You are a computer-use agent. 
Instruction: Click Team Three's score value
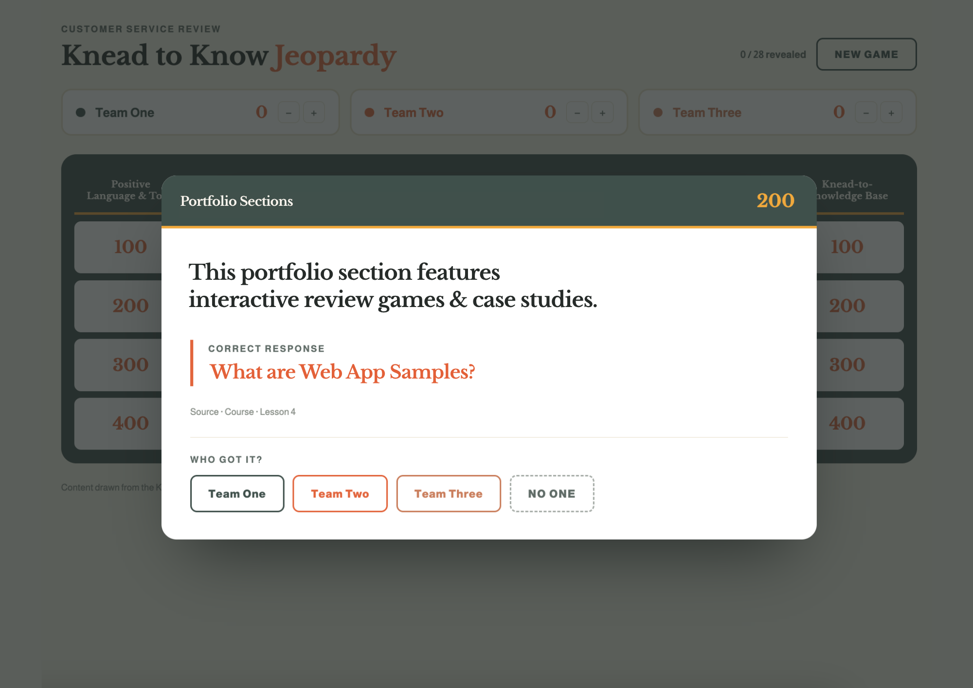839,112
